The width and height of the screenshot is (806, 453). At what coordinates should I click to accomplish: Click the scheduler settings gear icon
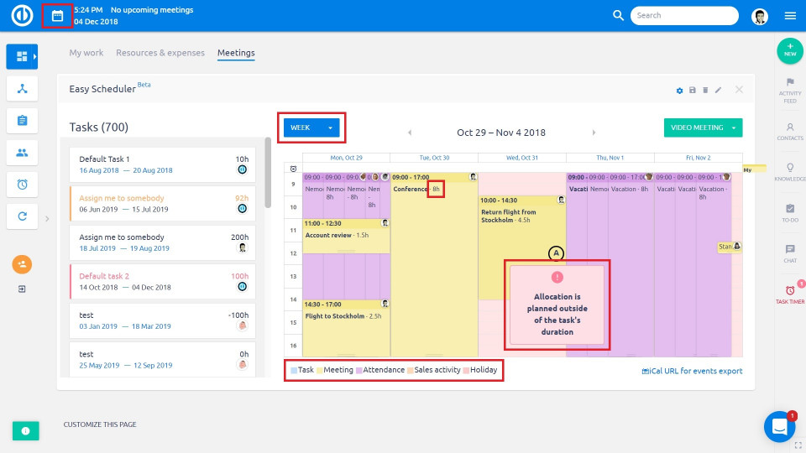(x=679, y=91)
